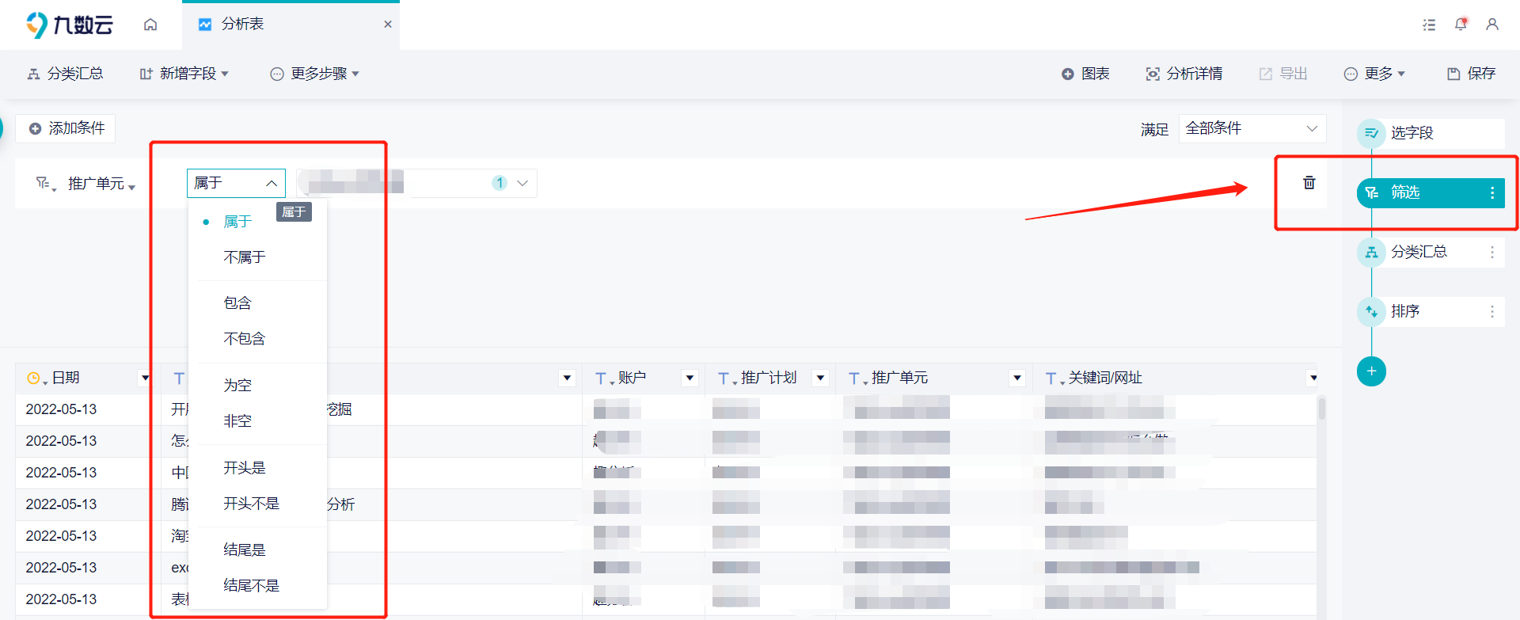The width and height of the screenshot is (1520, 620).
Task: Click the table vertical scrollbar
Action: pyautogui.click(x=1321, y=409)
